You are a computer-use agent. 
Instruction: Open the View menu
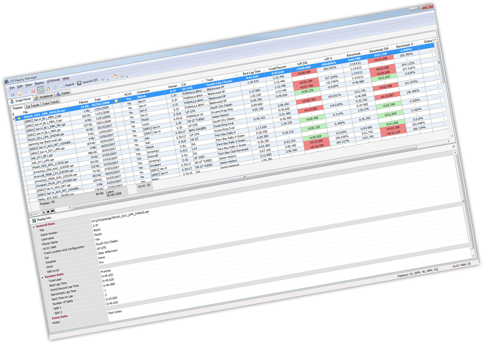[x=29, y=85]
